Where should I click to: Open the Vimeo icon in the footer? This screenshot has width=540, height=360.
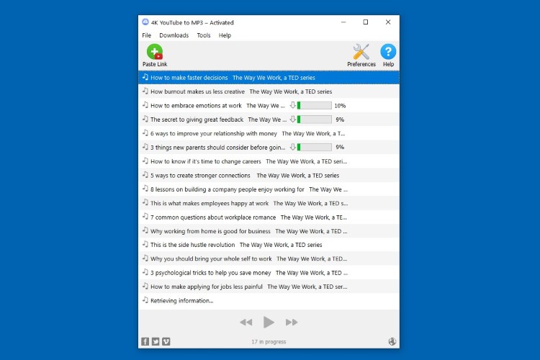click(166, 341)
